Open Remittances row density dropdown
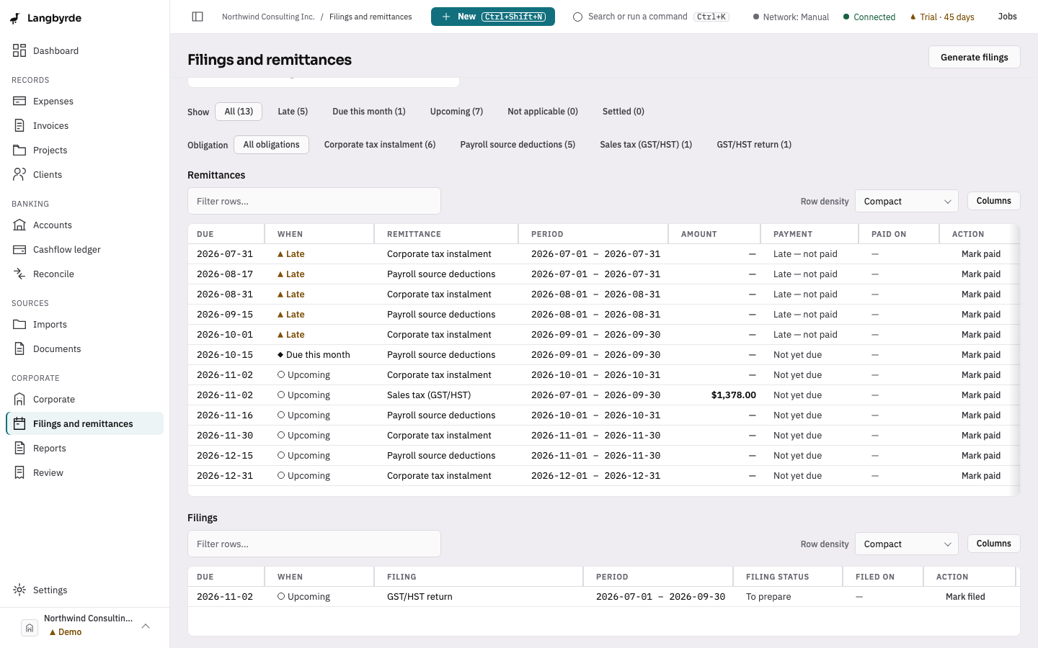1038x648 pixels. tap(907, 201)
